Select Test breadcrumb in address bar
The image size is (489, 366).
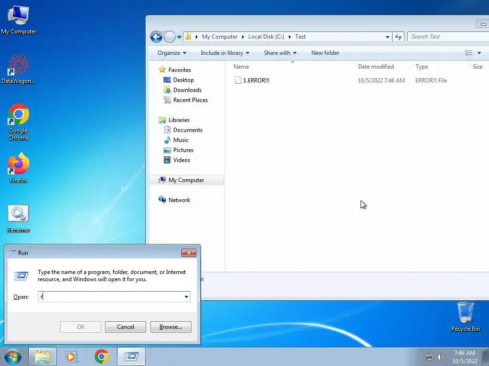(300, 37)
